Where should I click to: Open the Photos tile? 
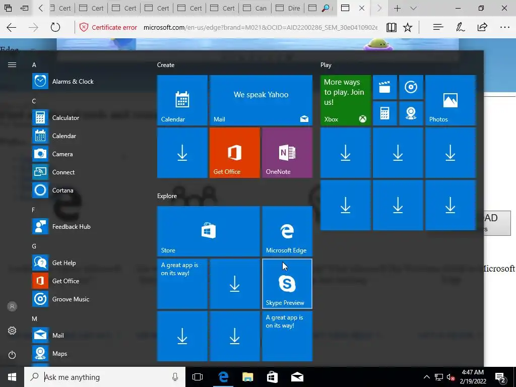pyautogui.click(x=450, y=100)
